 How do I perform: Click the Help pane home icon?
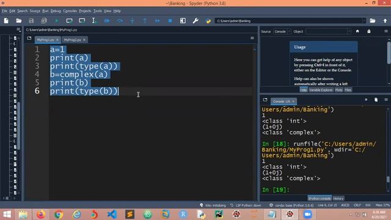tap(357, 31)
